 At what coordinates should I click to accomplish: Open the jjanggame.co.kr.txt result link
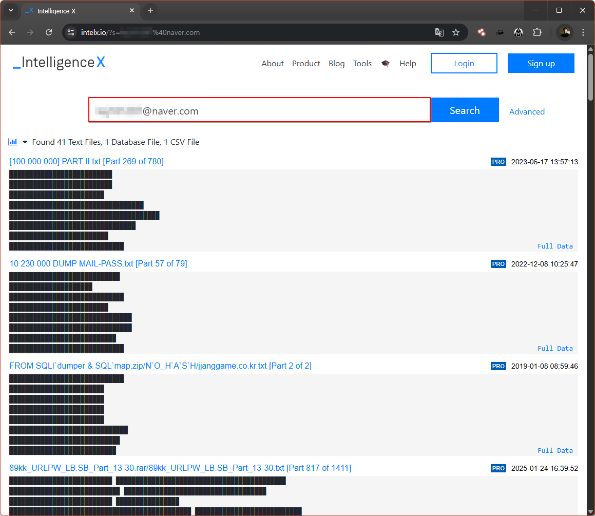(161, 366)
